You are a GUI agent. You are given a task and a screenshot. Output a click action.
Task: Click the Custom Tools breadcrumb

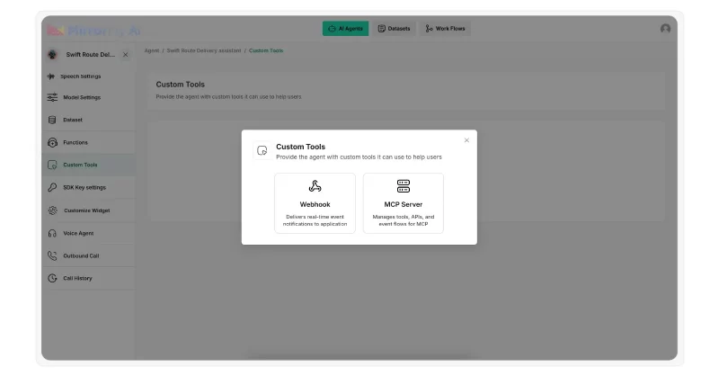click(x=266, y=50)
